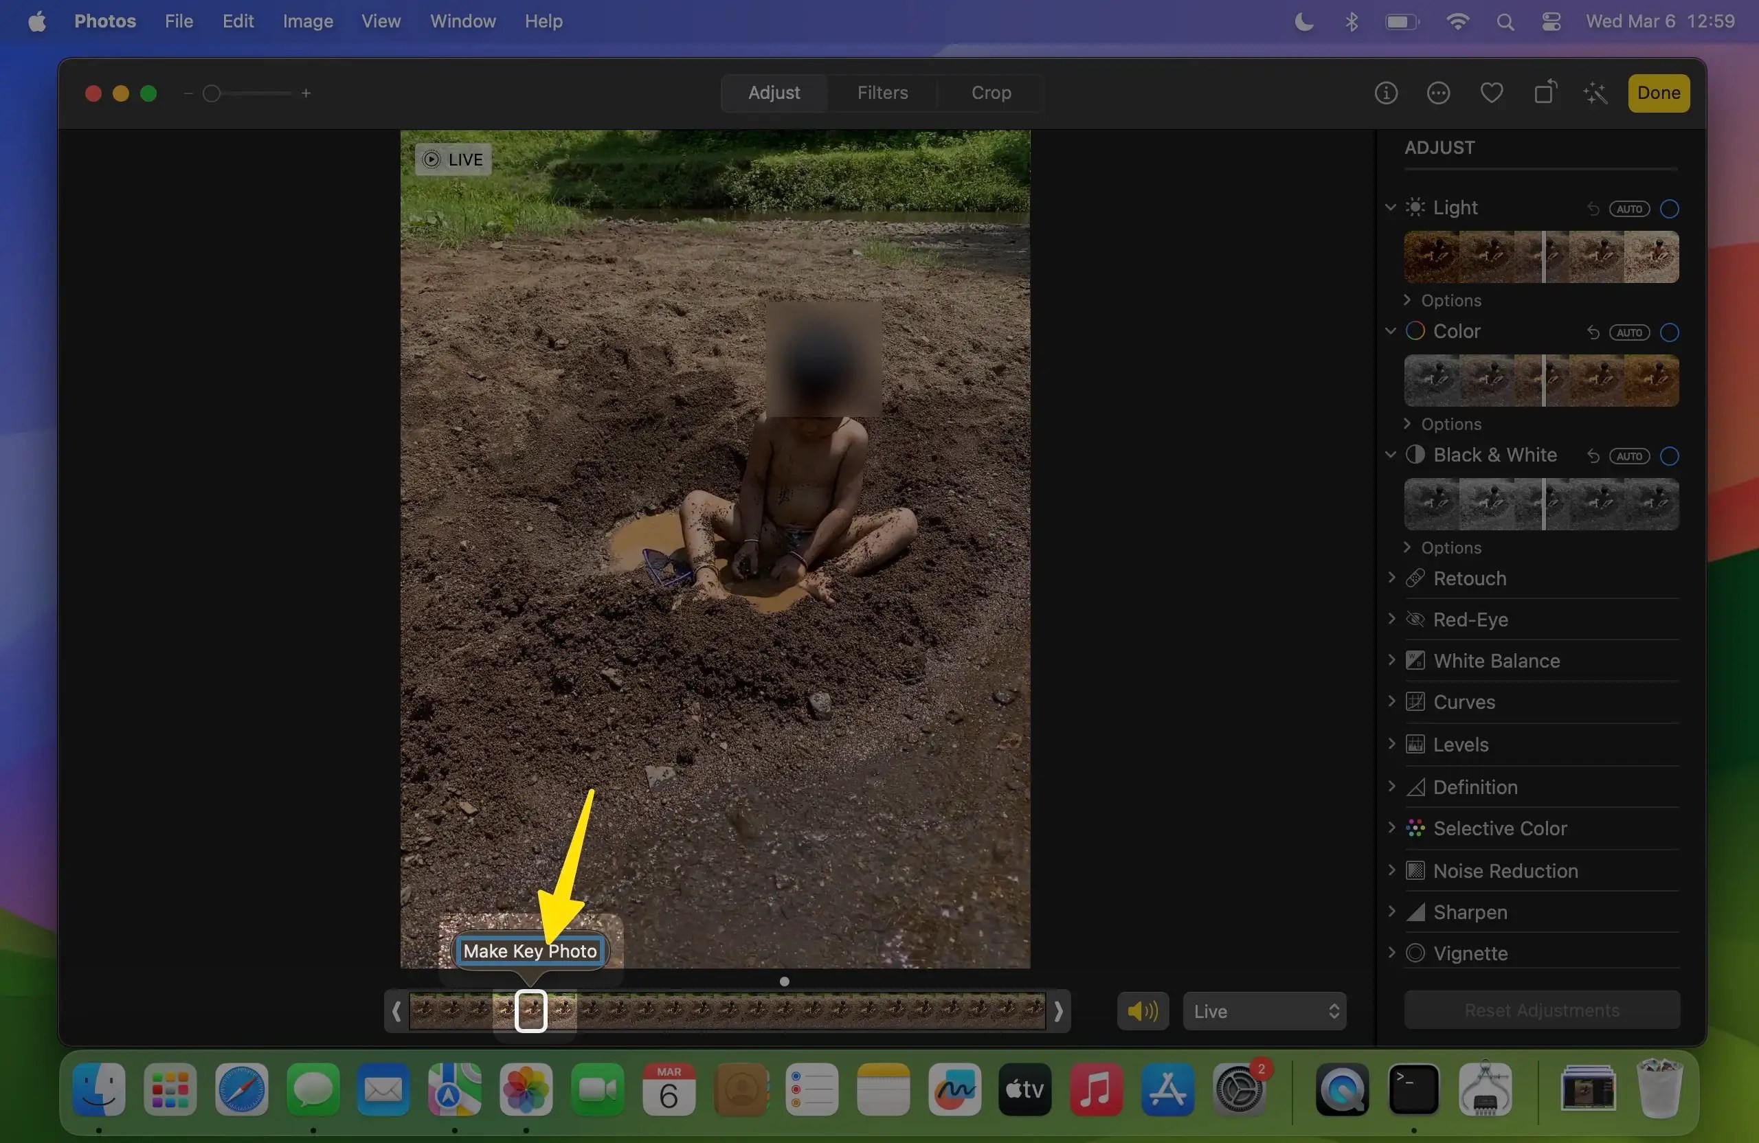
Task: Open the Live playback mode dropdown
Action: tap(1264, 1010)
